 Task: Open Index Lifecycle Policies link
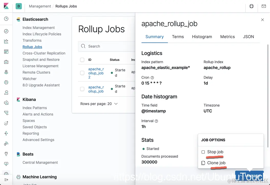tap(42, 34)
